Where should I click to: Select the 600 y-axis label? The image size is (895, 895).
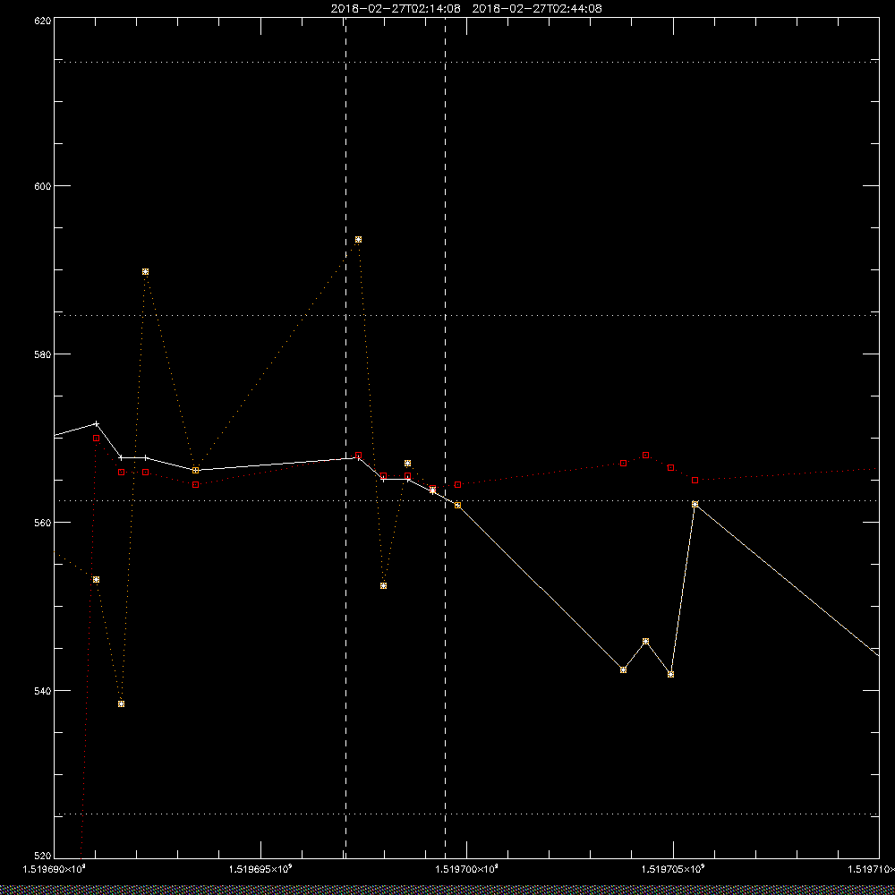coord(43,186)
